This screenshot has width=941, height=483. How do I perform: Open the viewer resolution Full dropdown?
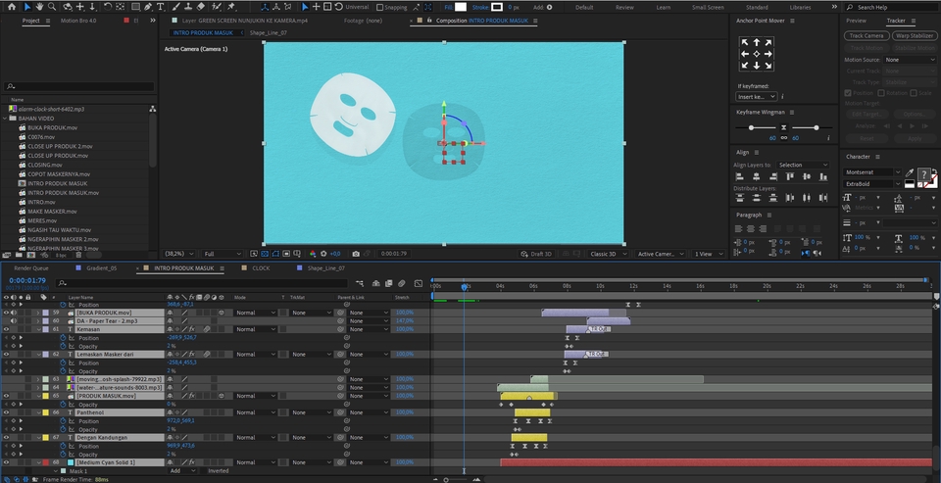click(223, 254)
